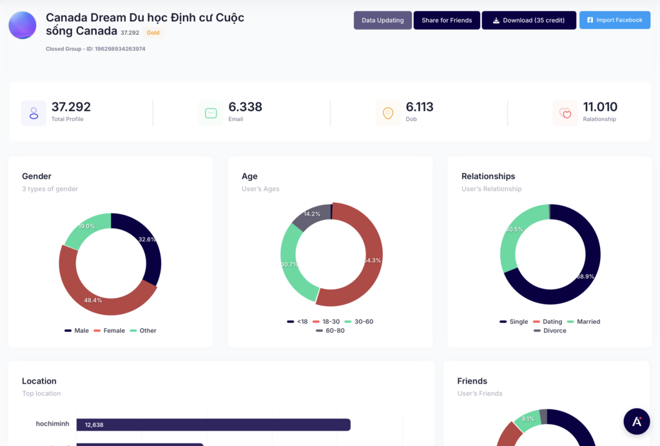
Task: Click the Closed Group ID text
Action: tap(95, 49)
